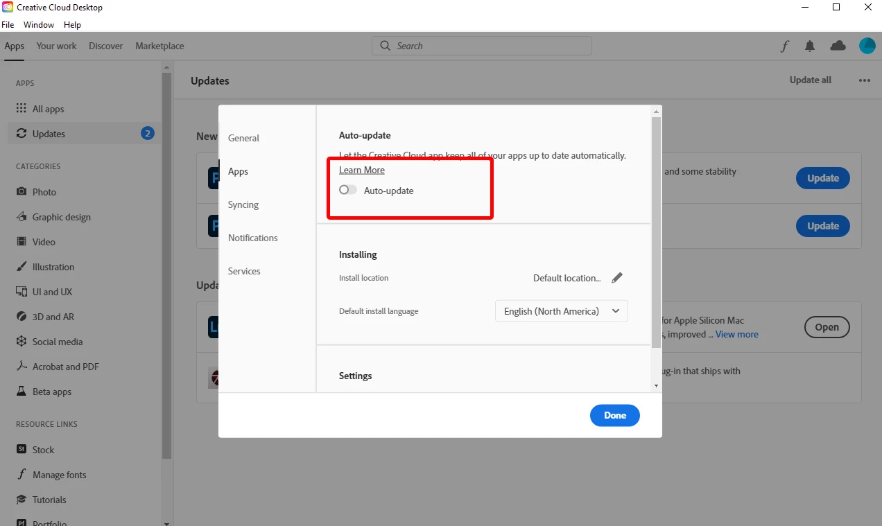
Task: Edit install location with pencil icon
Action: coord(617,278)
